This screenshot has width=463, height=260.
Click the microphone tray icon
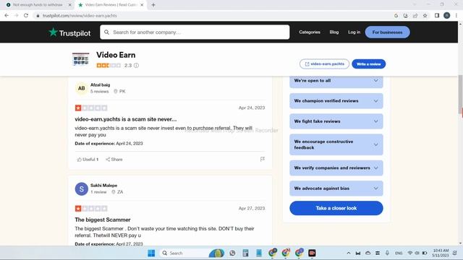[x=387, y=253]
